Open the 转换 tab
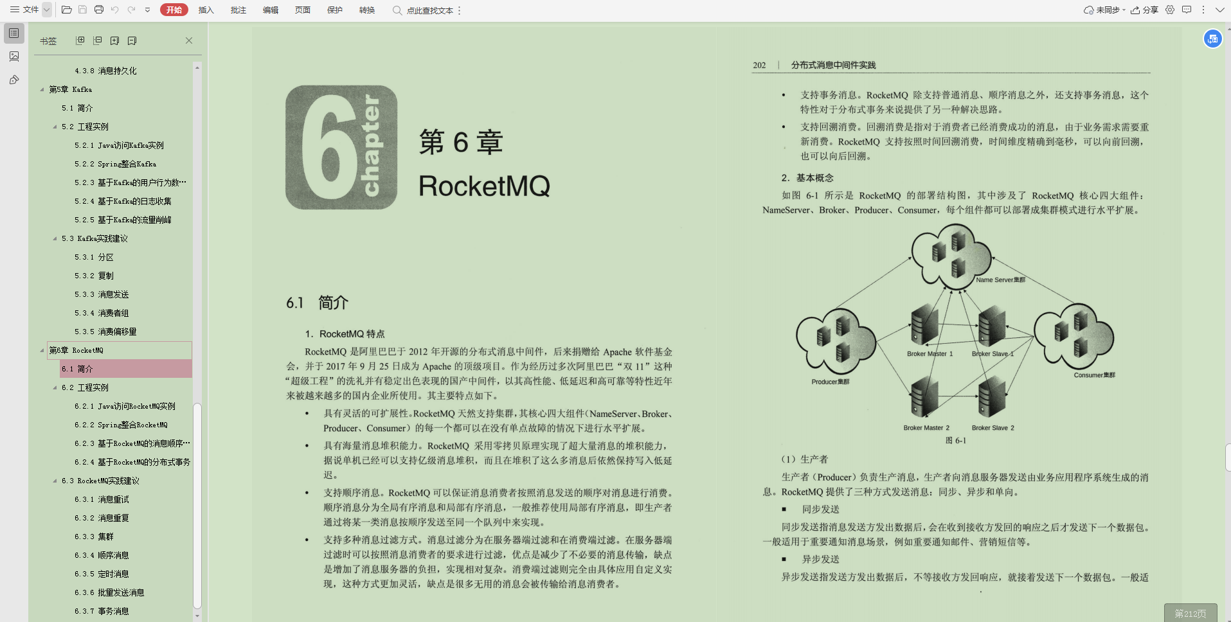 pos(367,10)
